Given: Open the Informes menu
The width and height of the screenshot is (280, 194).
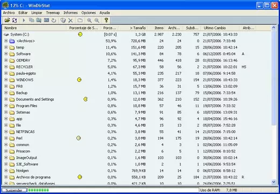Looking at the screenshot, I should (71, 13).
